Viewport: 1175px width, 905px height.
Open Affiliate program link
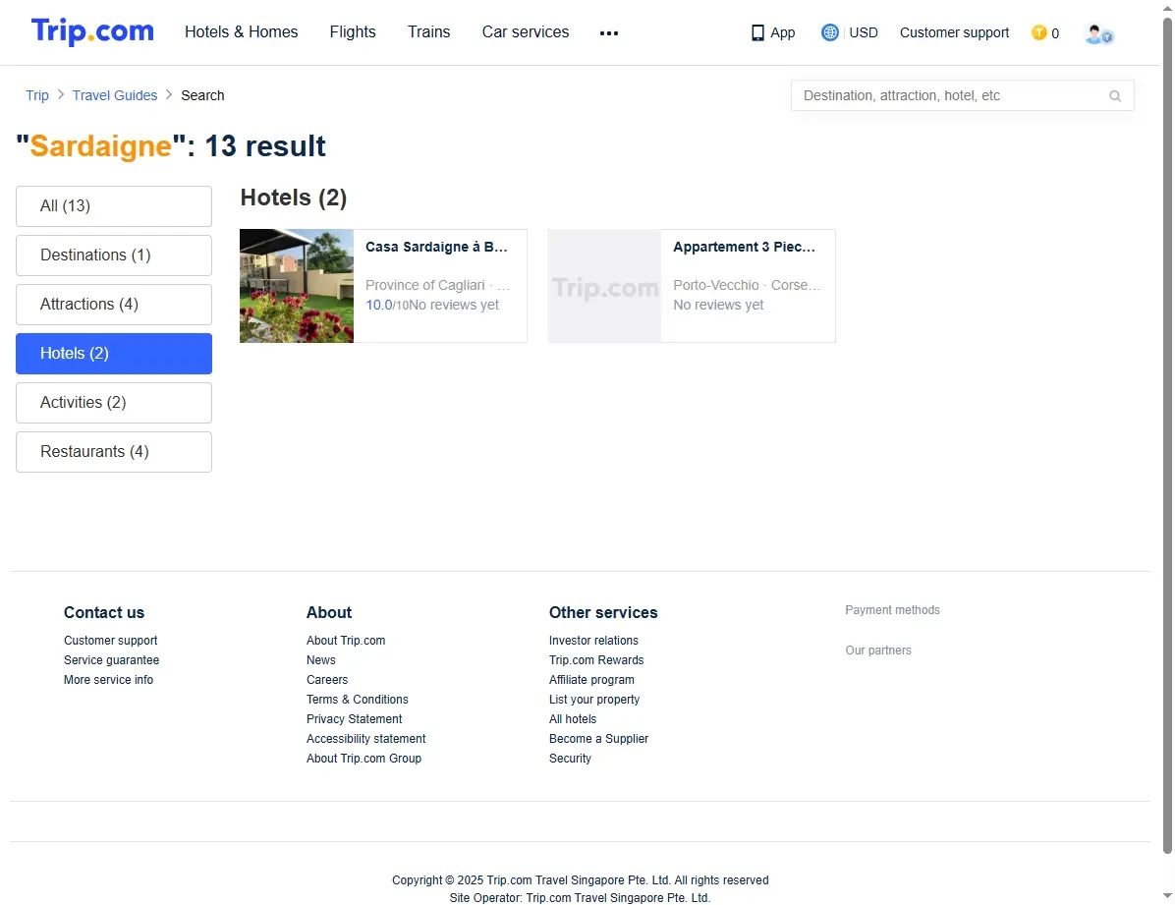[591, 679]
